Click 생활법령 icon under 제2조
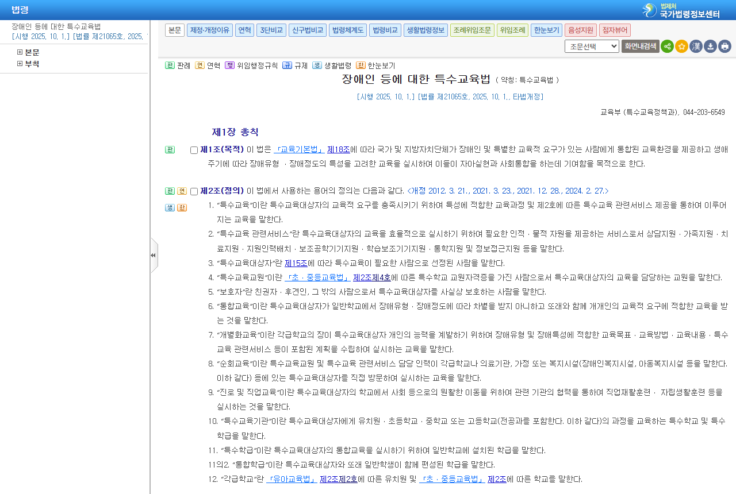Image resolution: width=736 pixels, height=494 pixels. pyautogui.click(x=170, y=208)
